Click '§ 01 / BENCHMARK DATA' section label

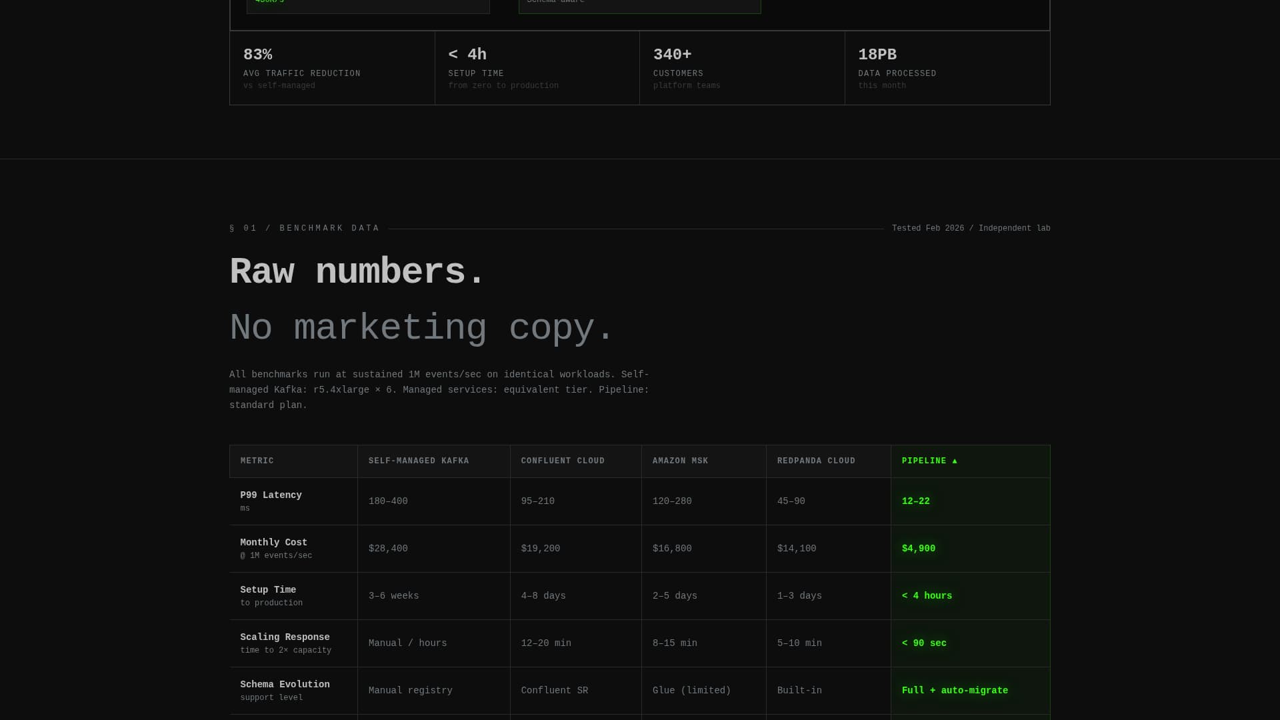pos(304,229)
